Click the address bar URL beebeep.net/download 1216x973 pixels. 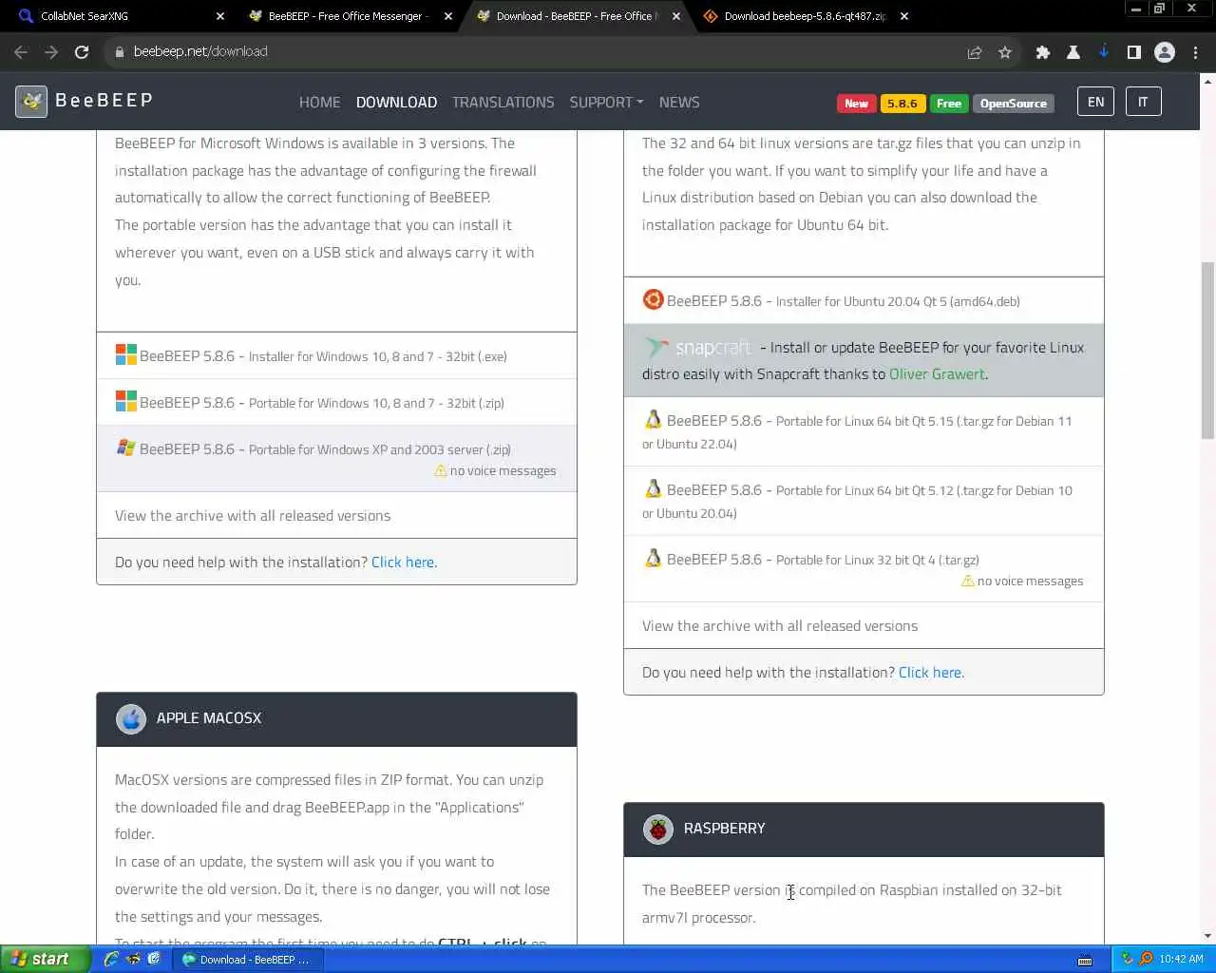coord(200,52)
